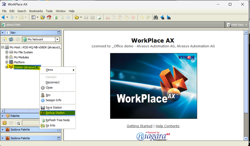Click the My Modules jars icon

[11, 57]
